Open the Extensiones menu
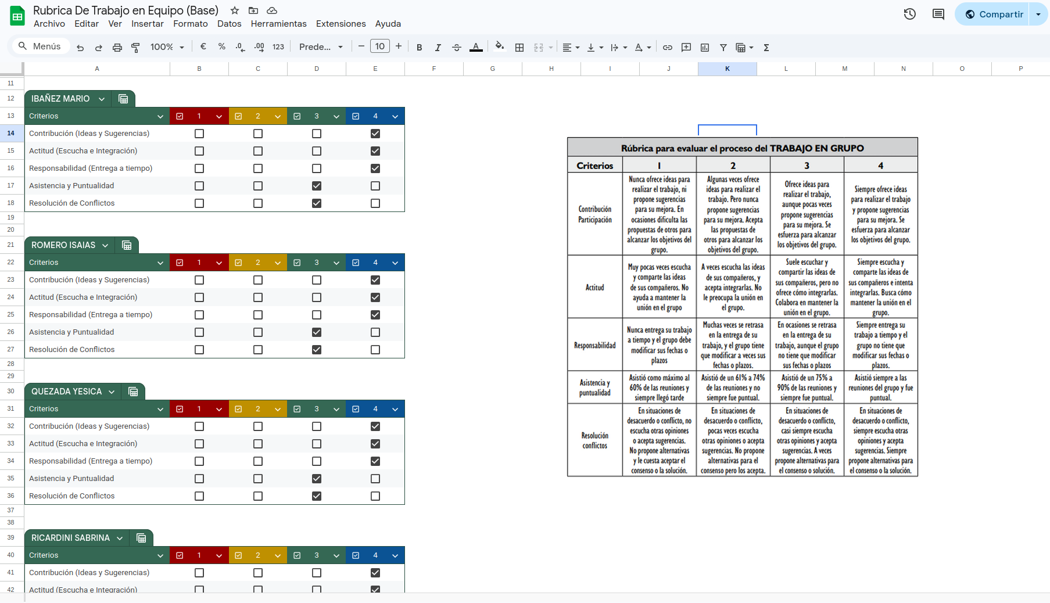This screenshot has width=1050, height=603. (341, 24)
